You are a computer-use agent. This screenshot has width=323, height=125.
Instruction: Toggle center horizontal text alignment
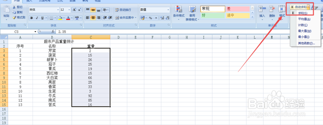[93, 18]
